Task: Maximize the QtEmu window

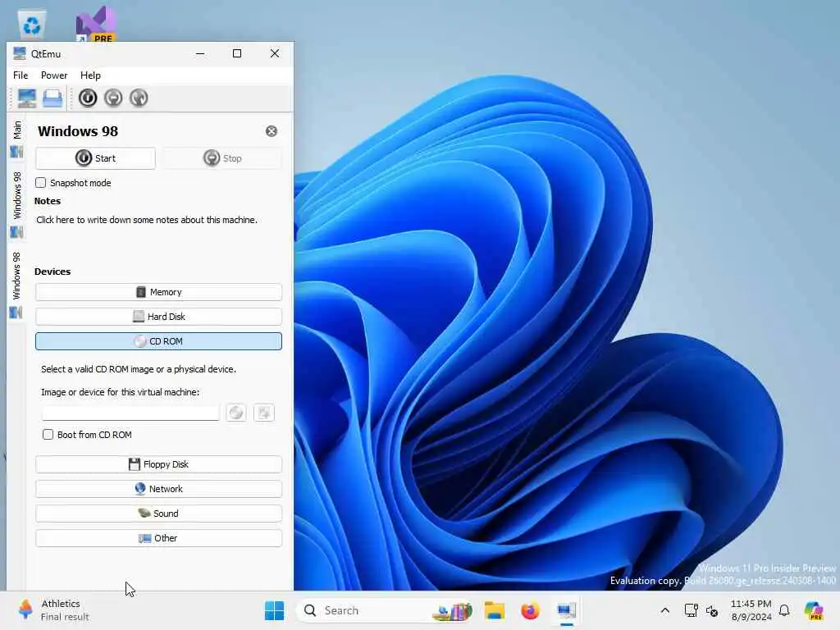Action: coord(237,53)
